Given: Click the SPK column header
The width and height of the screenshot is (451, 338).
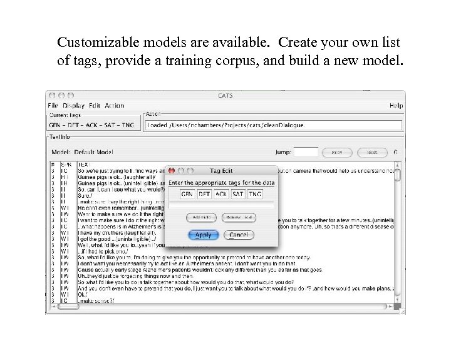Looking at the screenshot, I should [x=66, y=165].
